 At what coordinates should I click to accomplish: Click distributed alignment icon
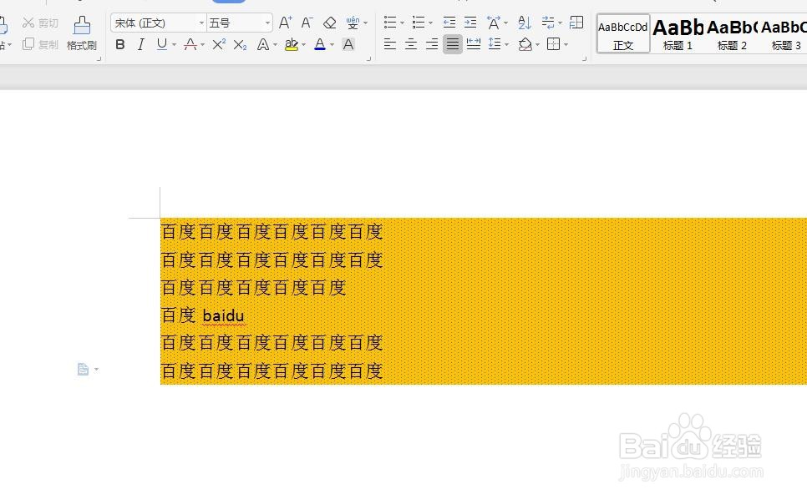[474, 44]
